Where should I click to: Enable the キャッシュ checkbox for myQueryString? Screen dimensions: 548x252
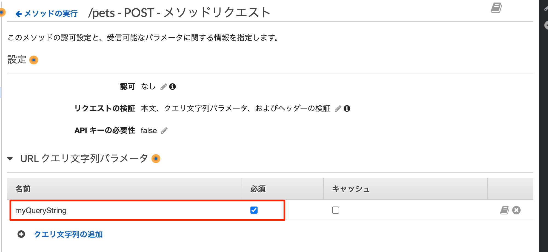point(336,210)
